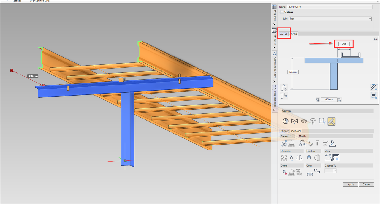380x204 pixels.
Task: Close the Properties docked tab
Action: click(274, 25)
